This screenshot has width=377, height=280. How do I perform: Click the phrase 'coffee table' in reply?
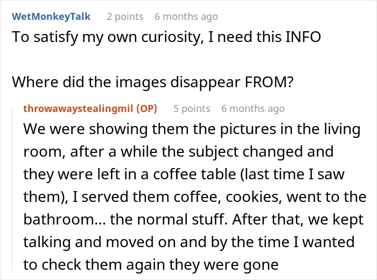coord(194,174)
